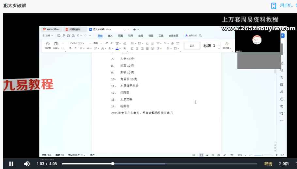
Task: Undo the last action
Action: (x=78, y=35)
